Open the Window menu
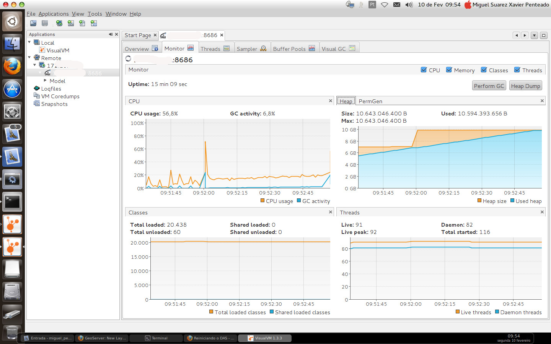 (x=116, y=14)
